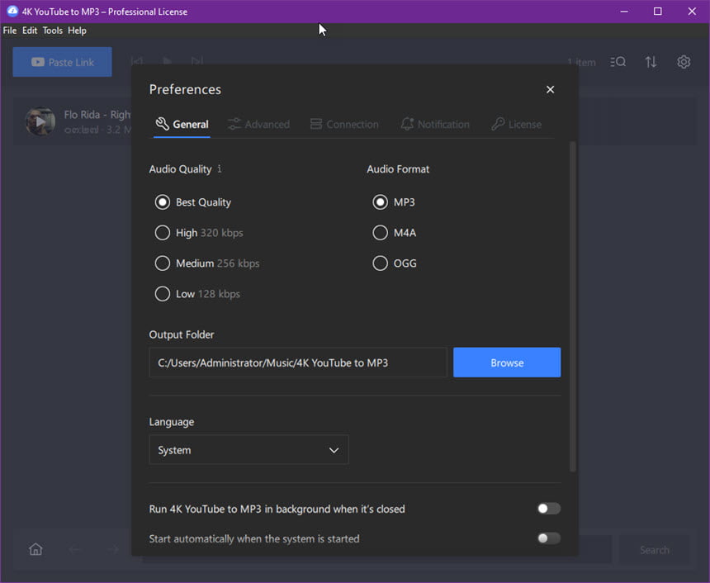The image size is (710, 583).
Task: Open the Edit menu
Action: (30, 31)
